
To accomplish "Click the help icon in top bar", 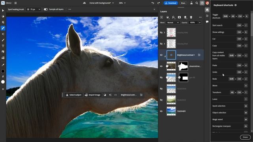I will [x=202, y=3].
